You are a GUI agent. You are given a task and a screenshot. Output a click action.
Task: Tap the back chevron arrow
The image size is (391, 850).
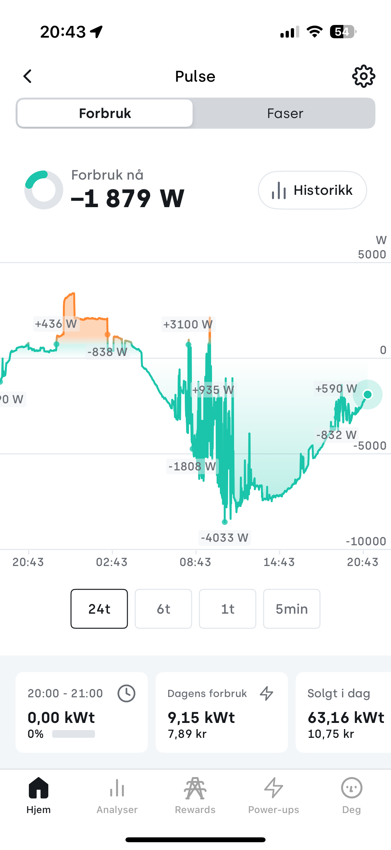coord(28,76)
